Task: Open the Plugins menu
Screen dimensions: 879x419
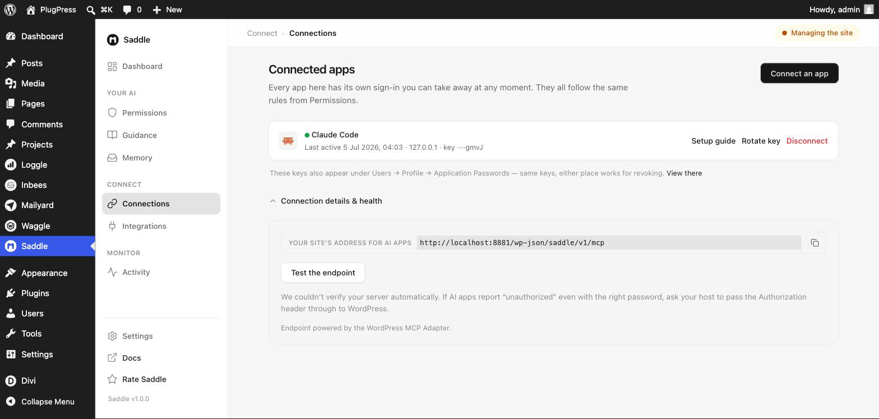Action: click(x=48, y=293)
